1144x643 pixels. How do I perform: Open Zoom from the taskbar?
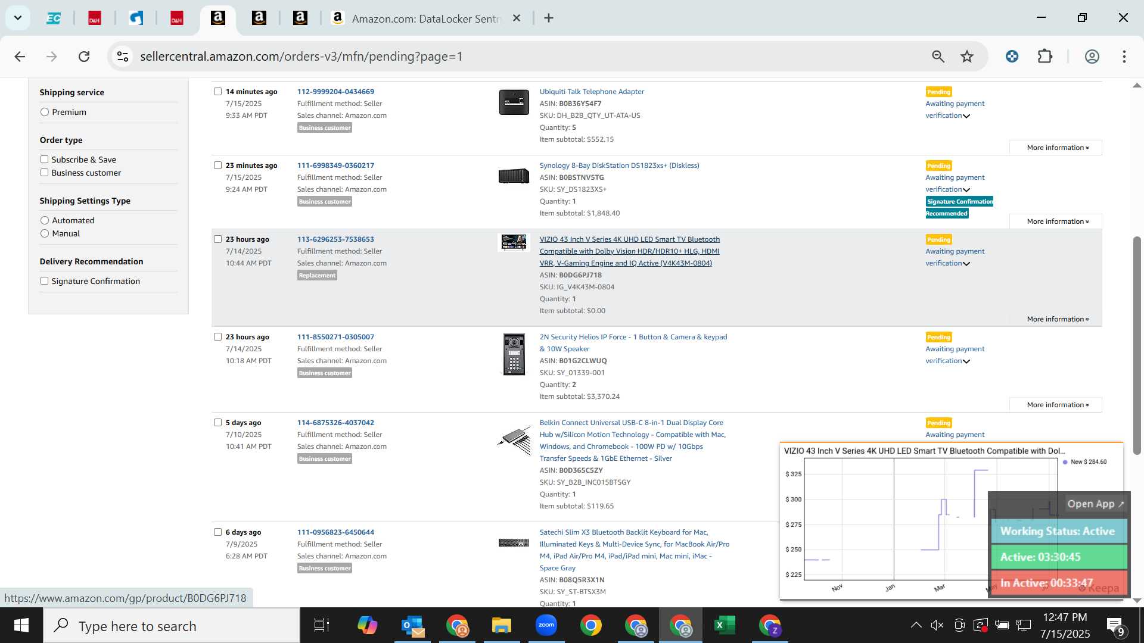pos(546,626)
